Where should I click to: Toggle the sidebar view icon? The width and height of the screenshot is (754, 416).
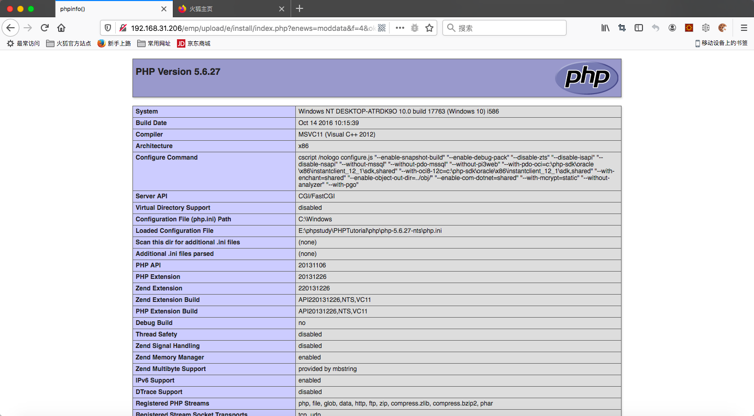click(x=639, y=28)
